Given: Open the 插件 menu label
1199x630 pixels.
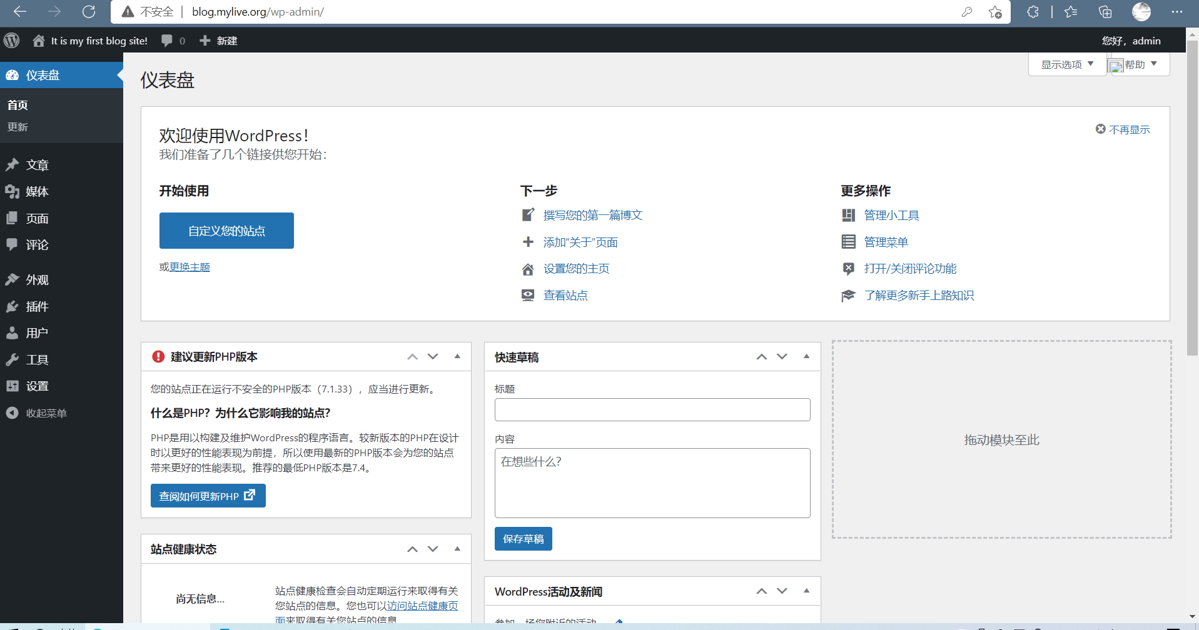Looking at the screenshot, I should point(38,306).
